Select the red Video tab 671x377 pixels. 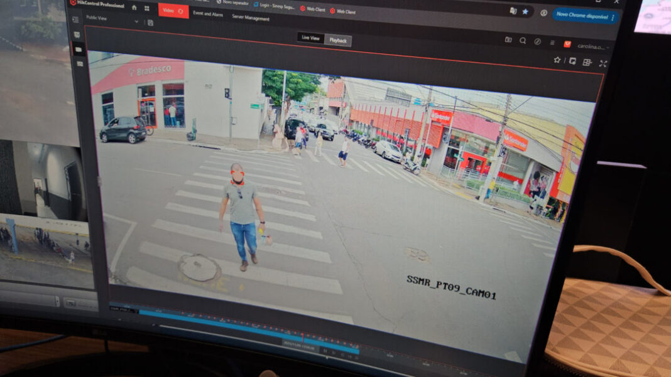coord(173,11)
